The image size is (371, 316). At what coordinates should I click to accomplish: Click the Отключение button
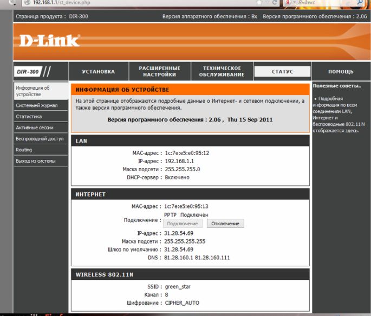[x=225, y=224]
